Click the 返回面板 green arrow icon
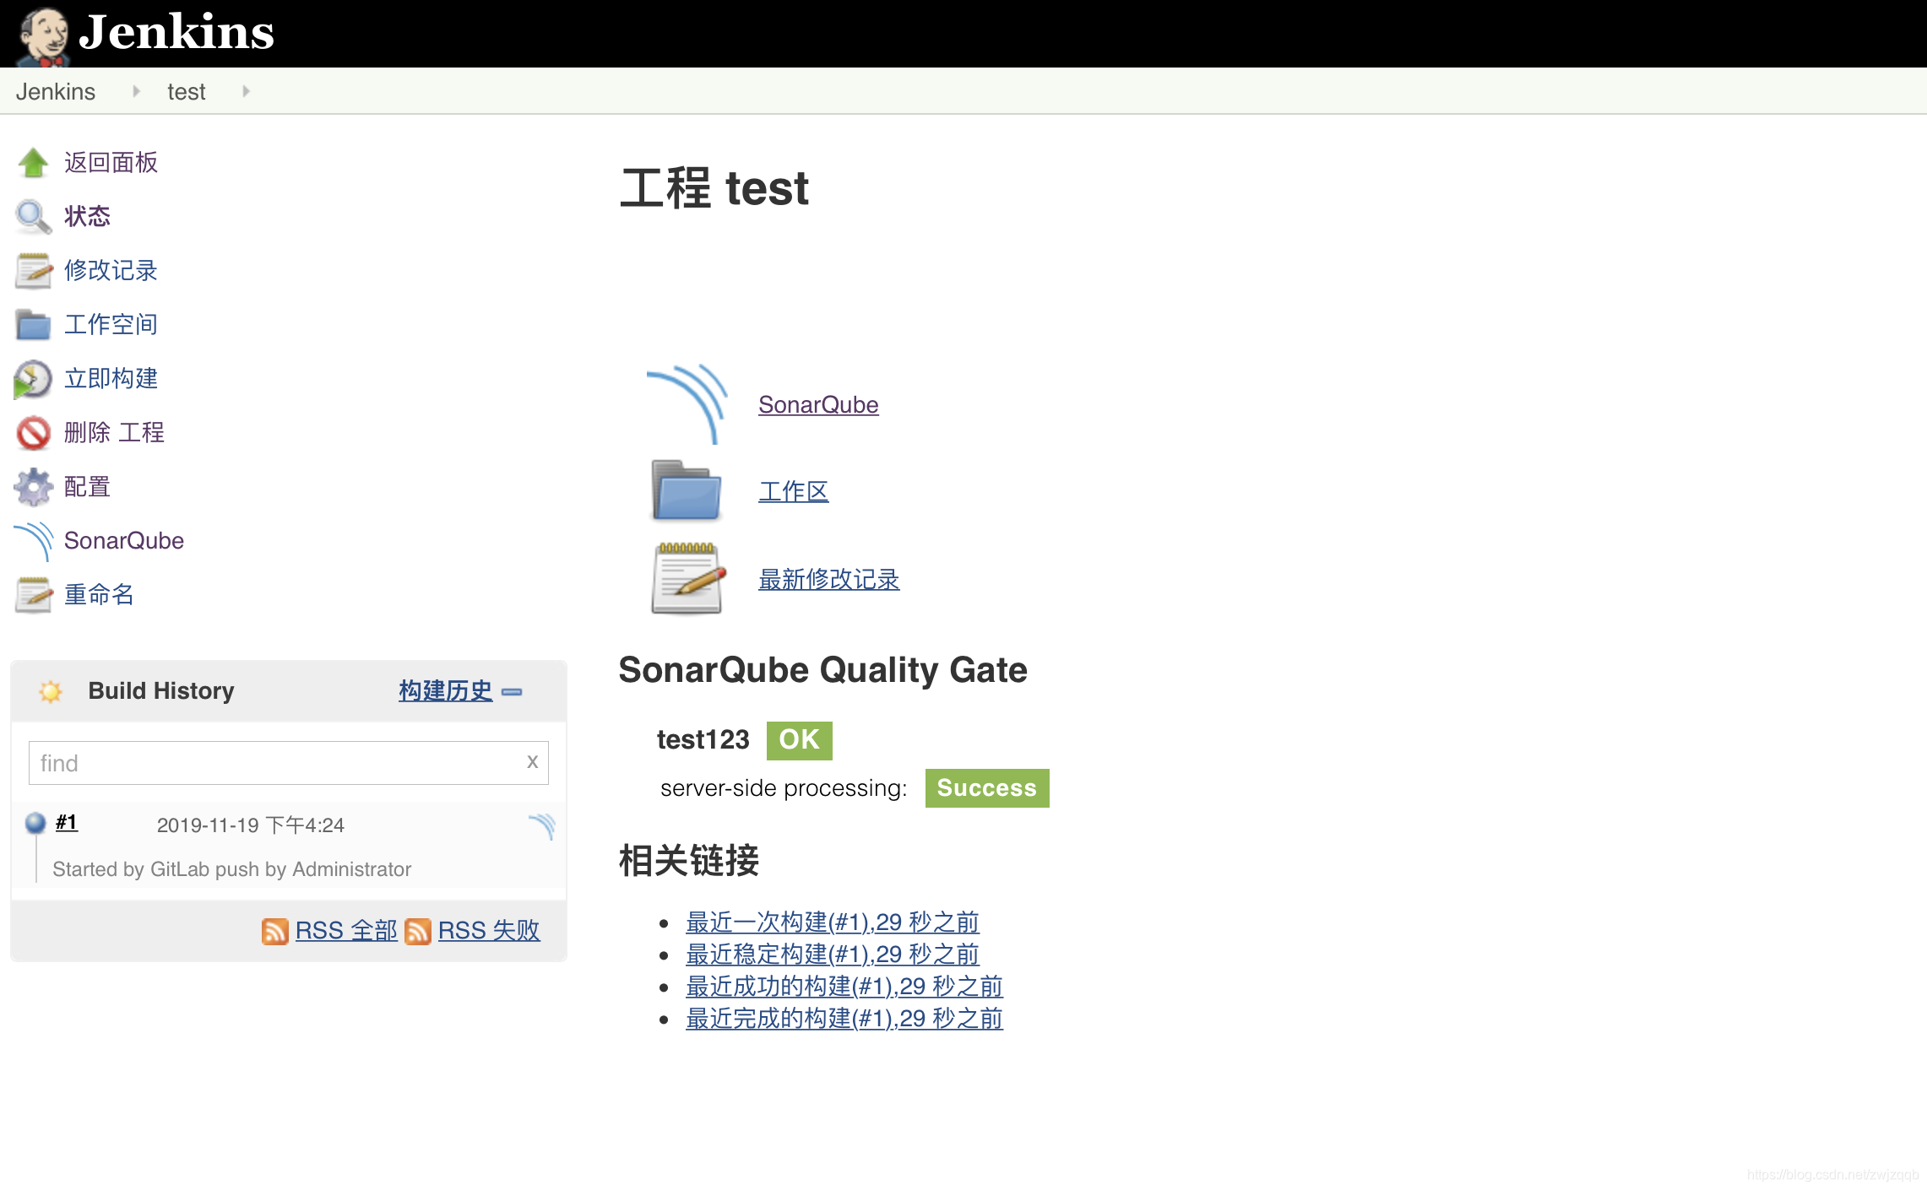Viewport: 1927px width, 1190px height. pyautogui.click(x=32, y=162)
